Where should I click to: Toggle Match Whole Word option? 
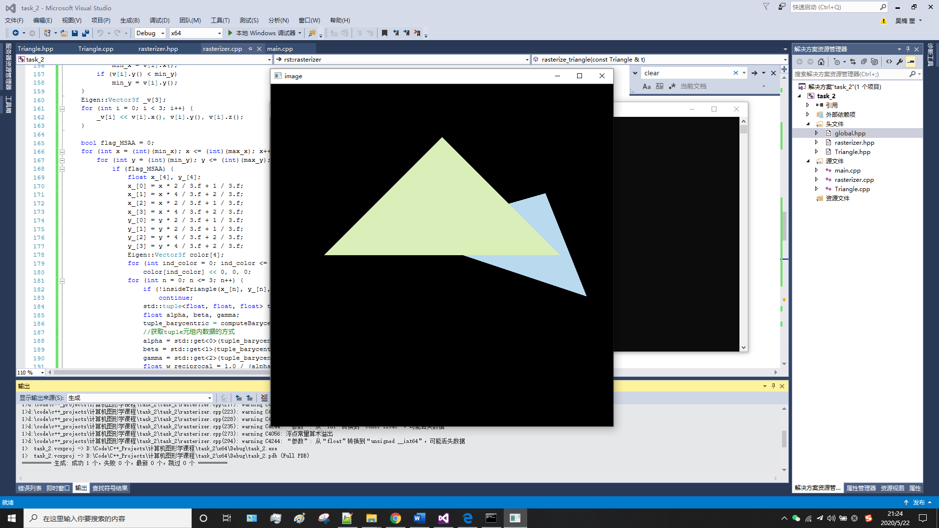click(659, 86)
